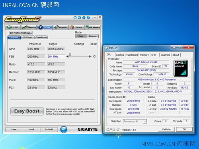Minimize the CPU-Z window

coord(174,47)
